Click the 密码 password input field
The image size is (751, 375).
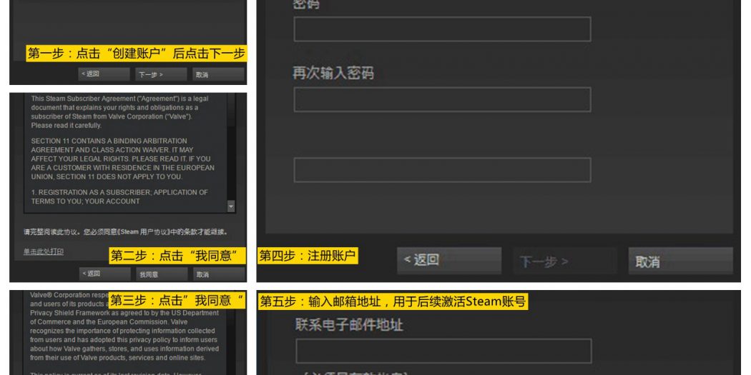(x=442, y=29)
